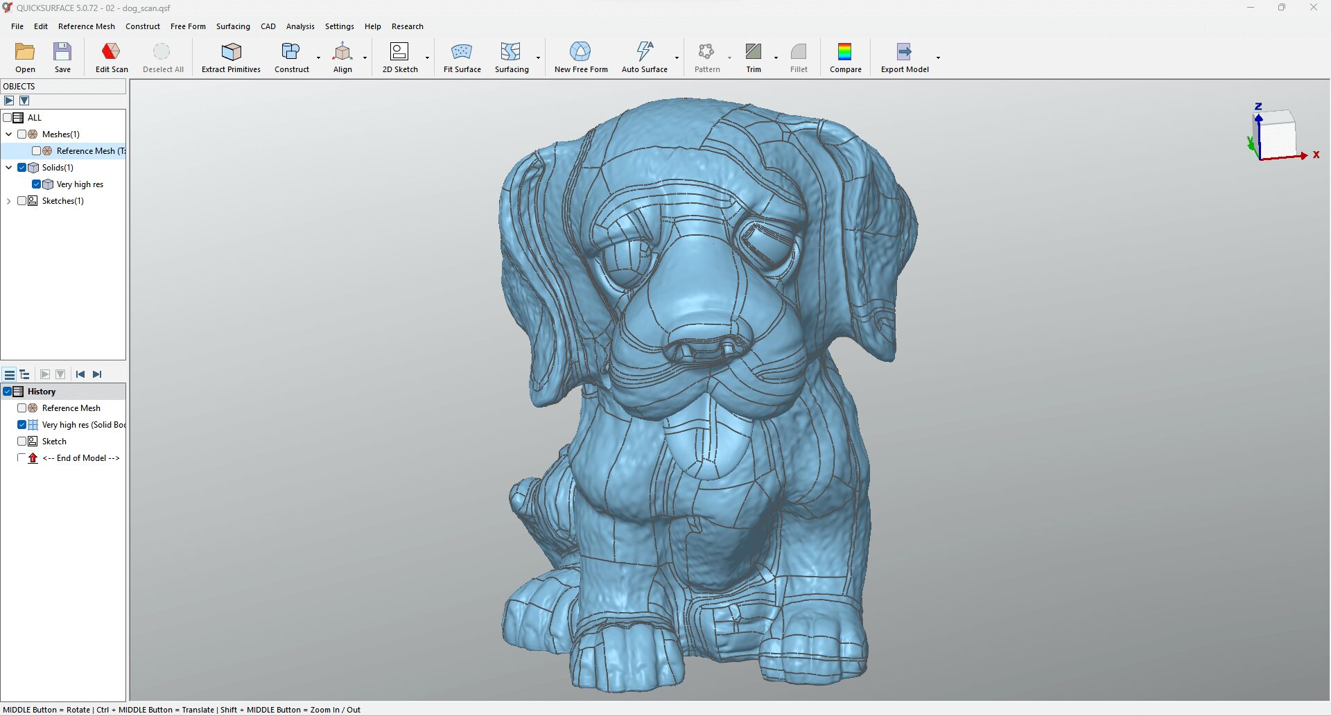Click the Save button

click(62, 57)
